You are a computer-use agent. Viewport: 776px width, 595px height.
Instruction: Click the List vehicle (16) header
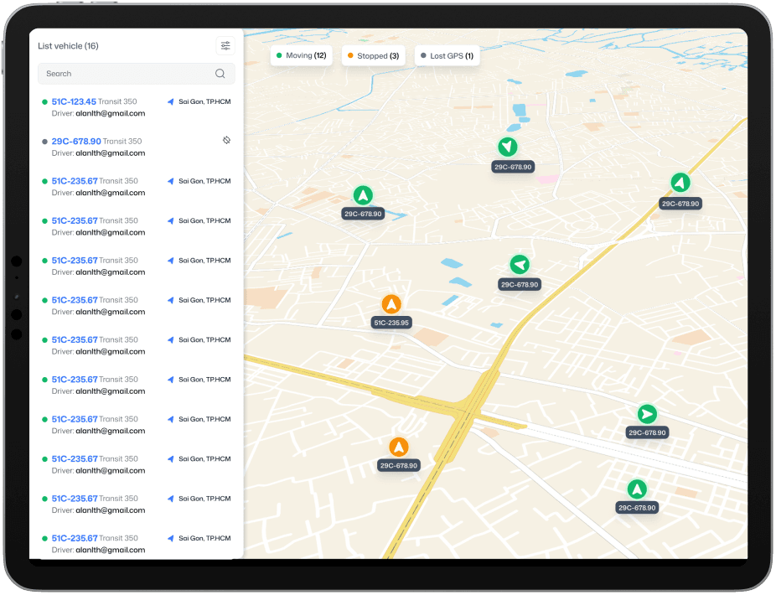[x=68, y=46]
